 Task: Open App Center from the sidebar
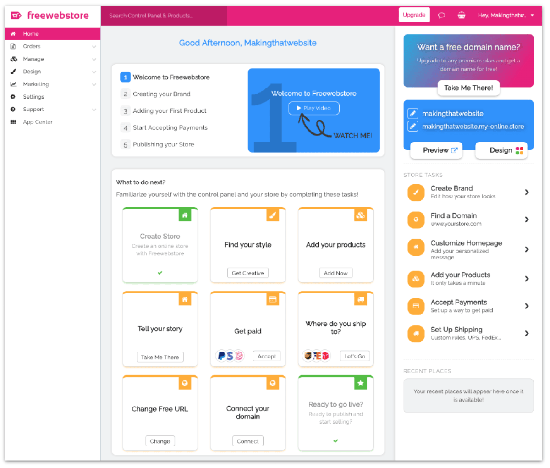tap(38, 122)
